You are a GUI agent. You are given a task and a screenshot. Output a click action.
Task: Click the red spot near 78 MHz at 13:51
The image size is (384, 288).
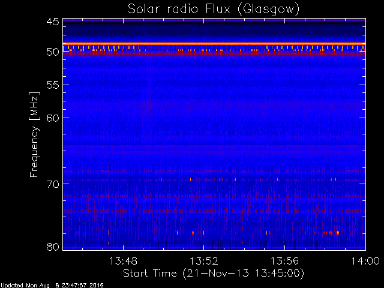click(x=193, y=233)
